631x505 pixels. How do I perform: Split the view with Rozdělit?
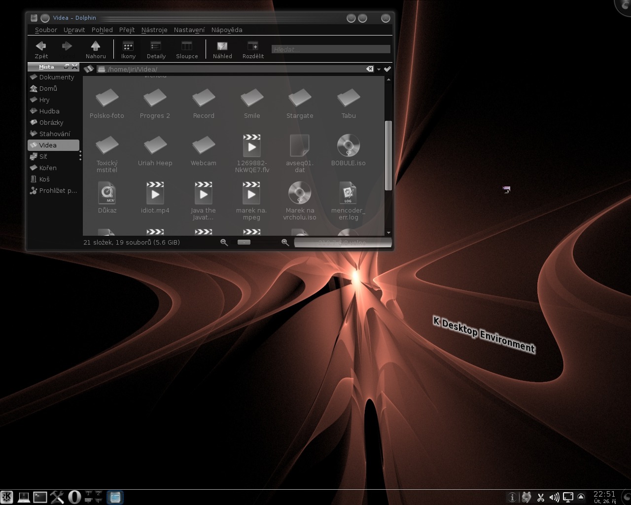point(253,49)
